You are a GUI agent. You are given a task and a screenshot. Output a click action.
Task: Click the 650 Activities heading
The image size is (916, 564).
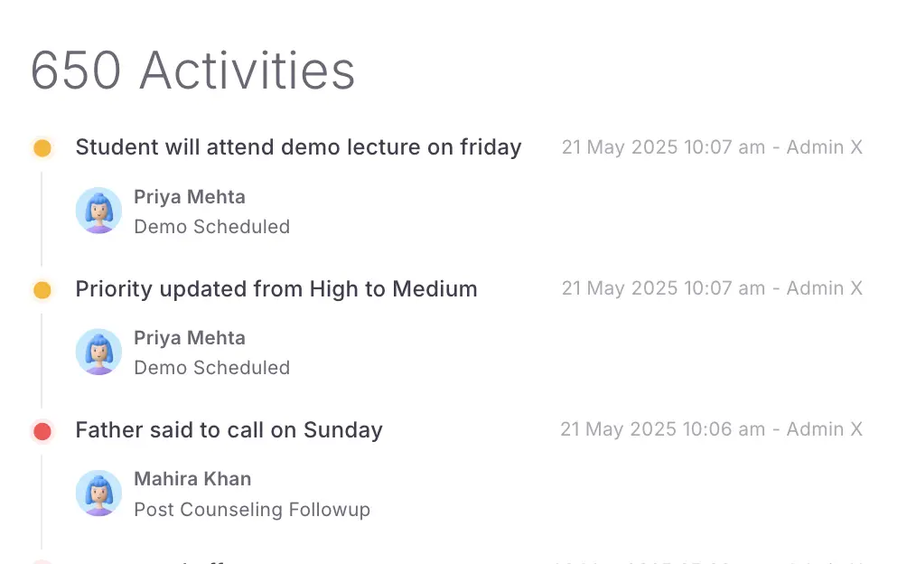(192, 70)
